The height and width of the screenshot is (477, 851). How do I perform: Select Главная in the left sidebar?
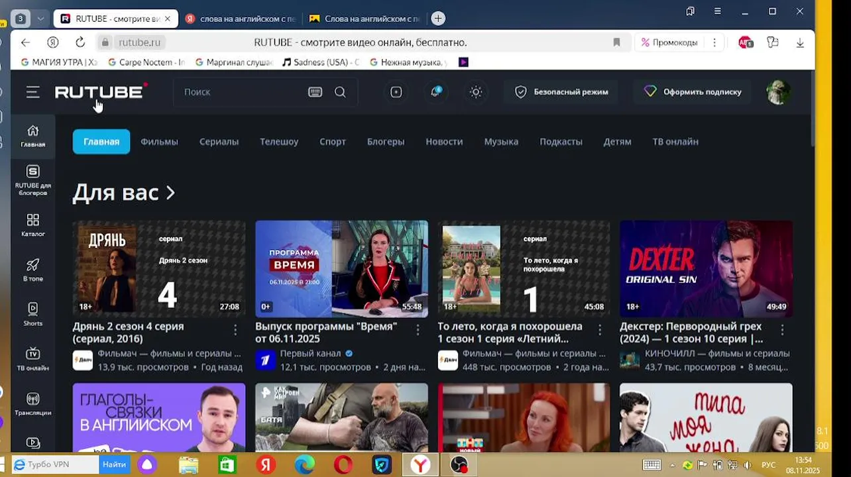coord(32,136)
